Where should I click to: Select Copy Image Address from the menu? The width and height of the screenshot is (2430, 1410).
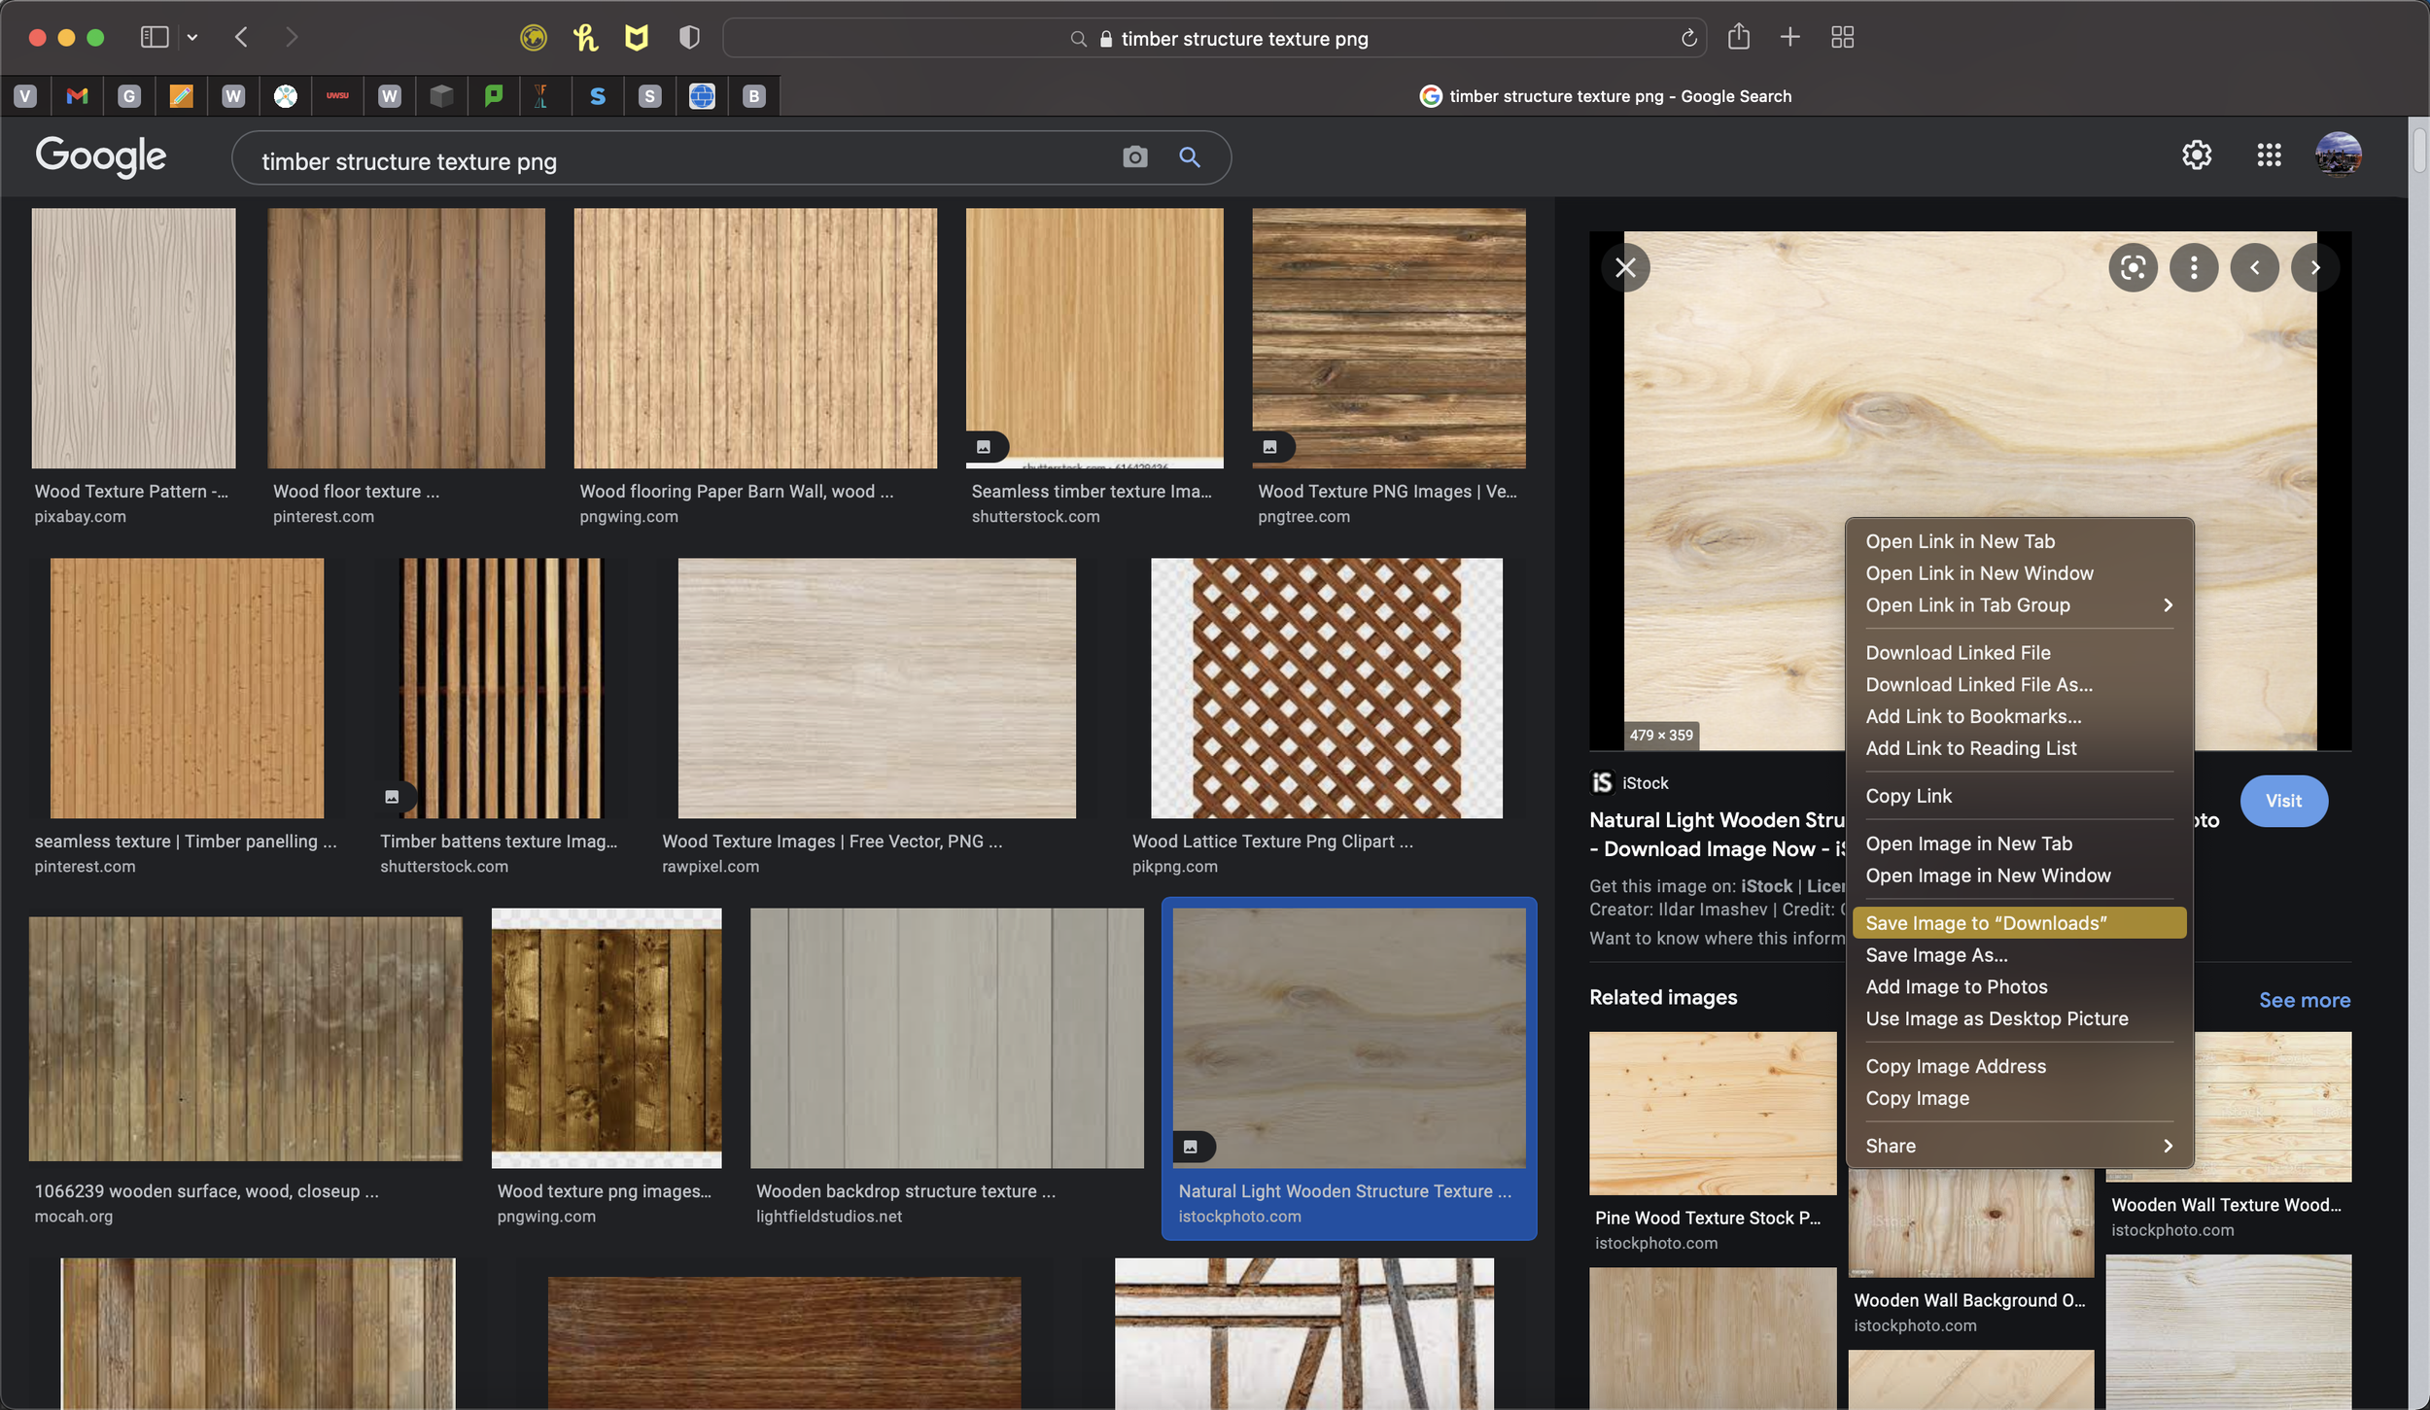tap(1955, 1066)
